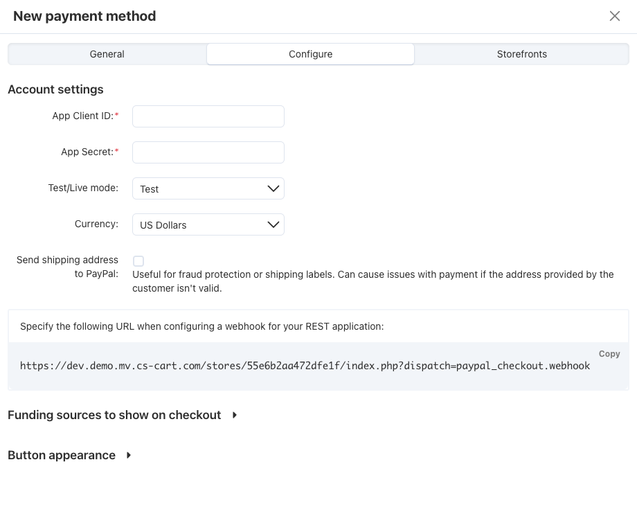The image size is (637, 514).
Task: Open the Test/Live mode dropdown
Action: coord(208,188)
